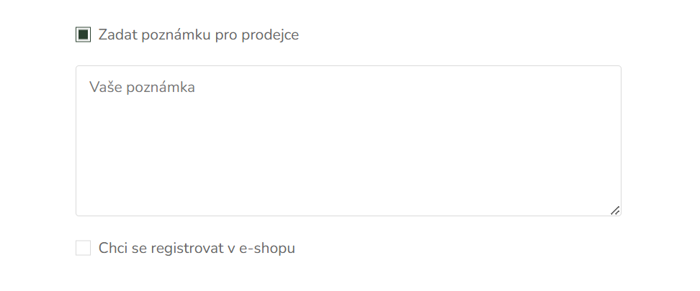The width and height of the screenshot is (700, 291).
Task: Click the textarea resize grip icon
Action: 615,211
